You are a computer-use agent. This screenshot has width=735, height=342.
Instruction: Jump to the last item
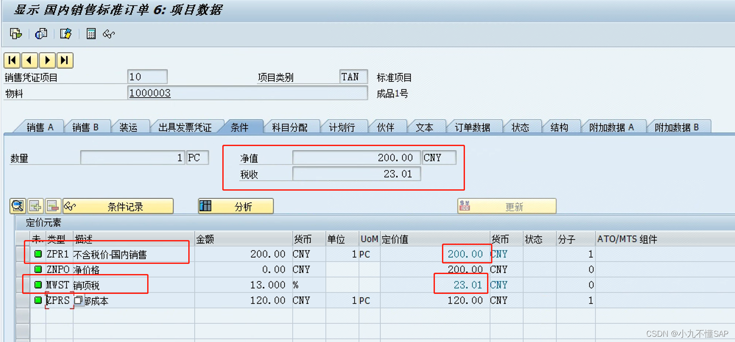tap(65, 60)
